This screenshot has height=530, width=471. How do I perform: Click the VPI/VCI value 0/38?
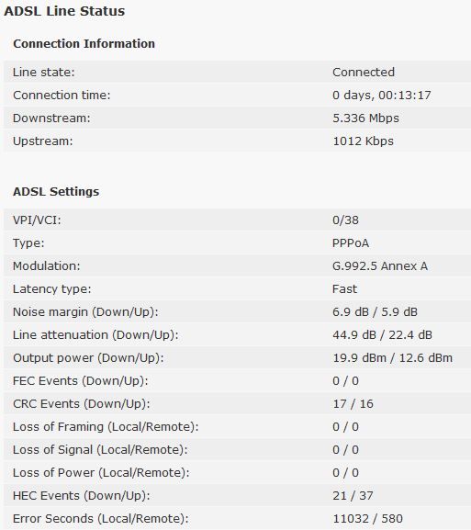pos(345,220)
